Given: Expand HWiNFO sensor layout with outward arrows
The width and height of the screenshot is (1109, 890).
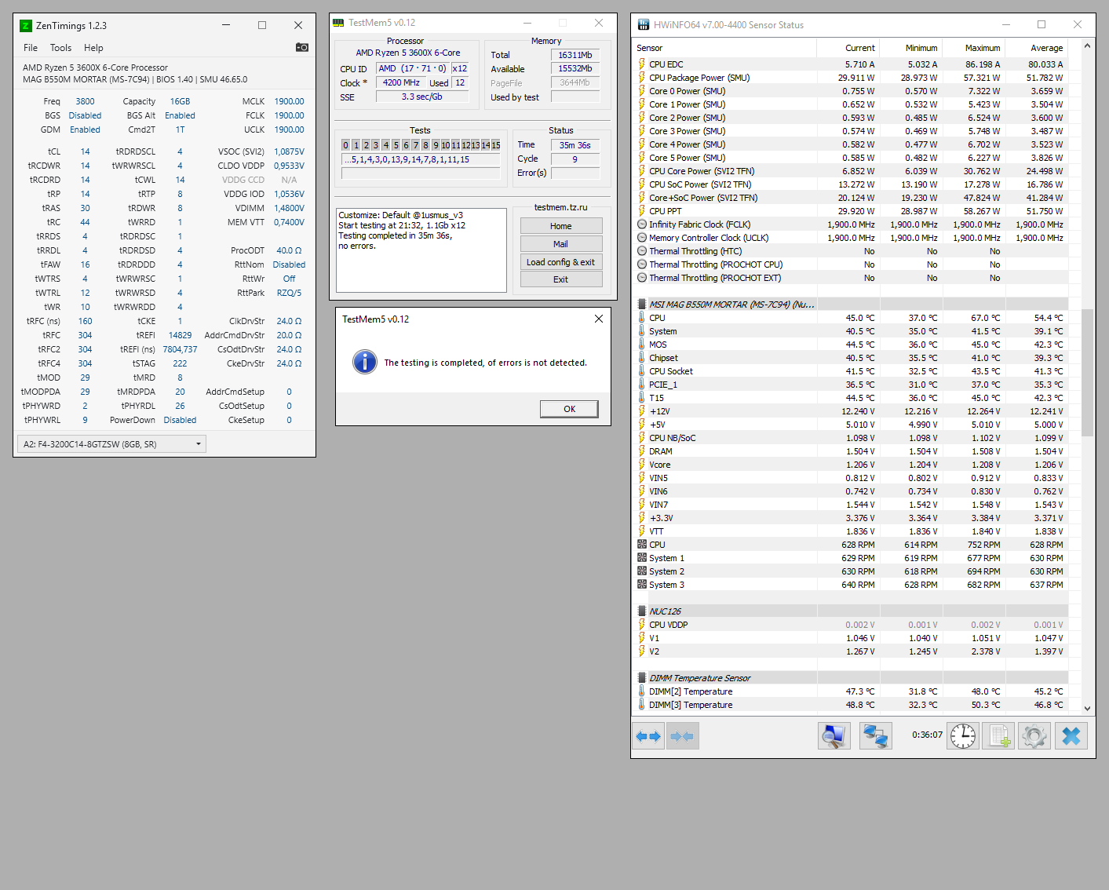Looking at the screenshot, I should point(648,736).
